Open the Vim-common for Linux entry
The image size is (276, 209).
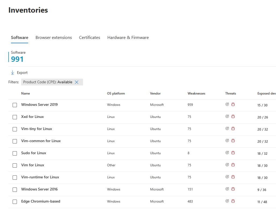pyautogui.click(x=41, y=141)
